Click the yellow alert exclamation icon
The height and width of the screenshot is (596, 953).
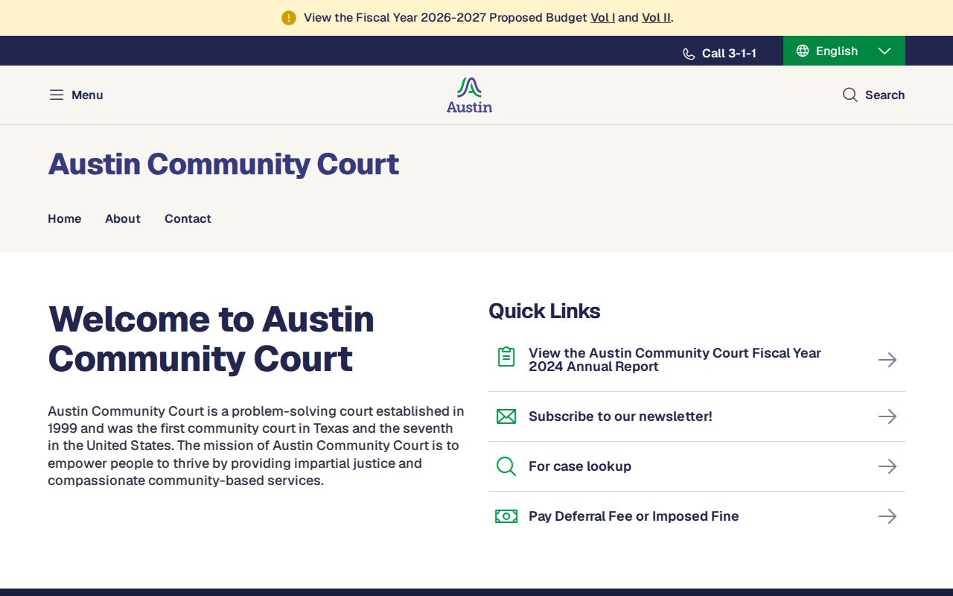pos(289,18)
